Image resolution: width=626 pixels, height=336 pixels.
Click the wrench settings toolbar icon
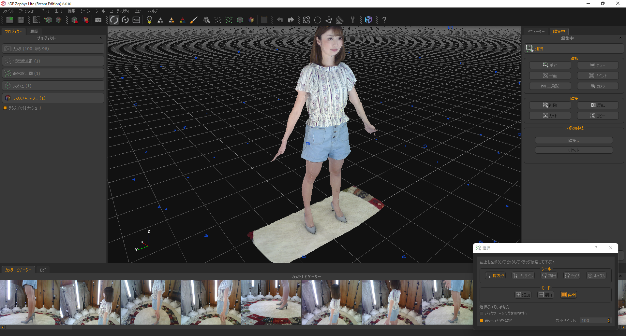[352, 20]
